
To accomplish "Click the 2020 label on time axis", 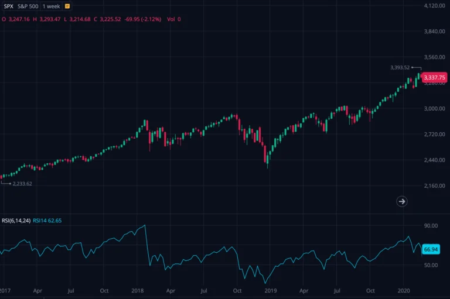I will pos(404,290).
